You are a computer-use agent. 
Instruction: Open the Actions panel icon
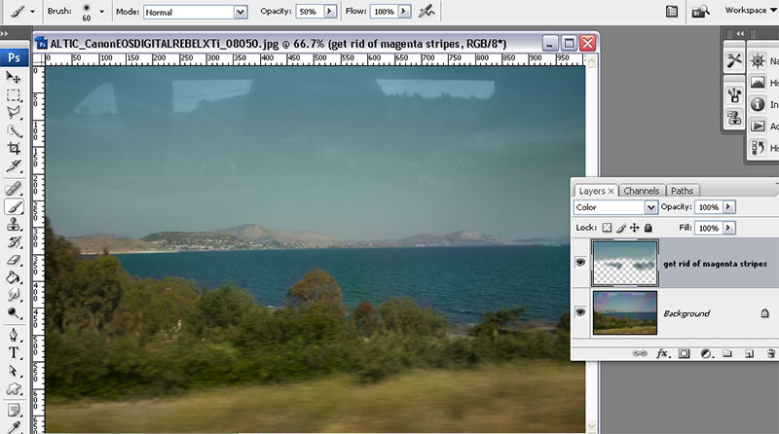[758, 127]
